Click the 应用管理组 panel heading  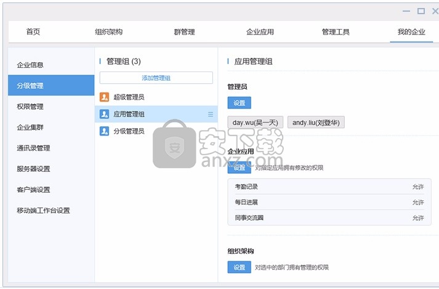coord(254,62)
